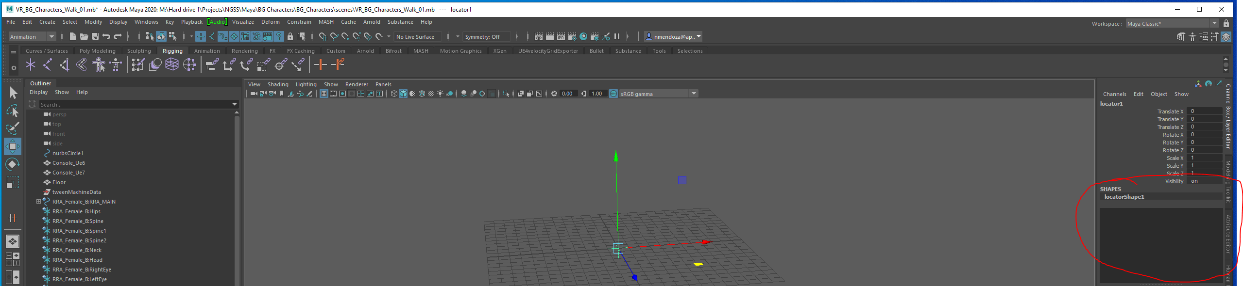Screen dimensions: 1243x286
Task: Toggle the selection lock padlock icon
Action: pos(290,36)
